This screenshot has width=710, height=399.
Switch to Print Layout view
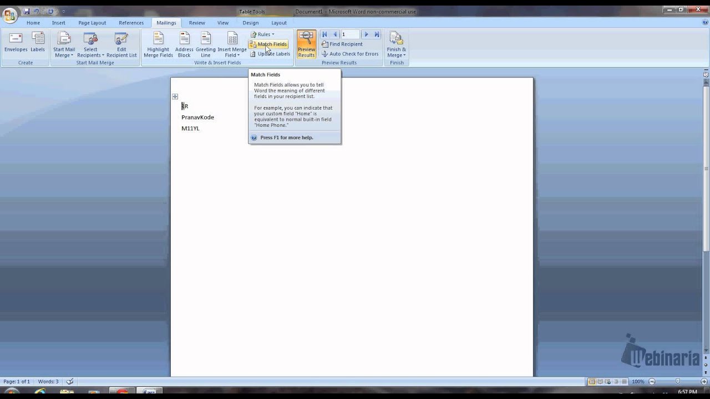coord(592,382)
